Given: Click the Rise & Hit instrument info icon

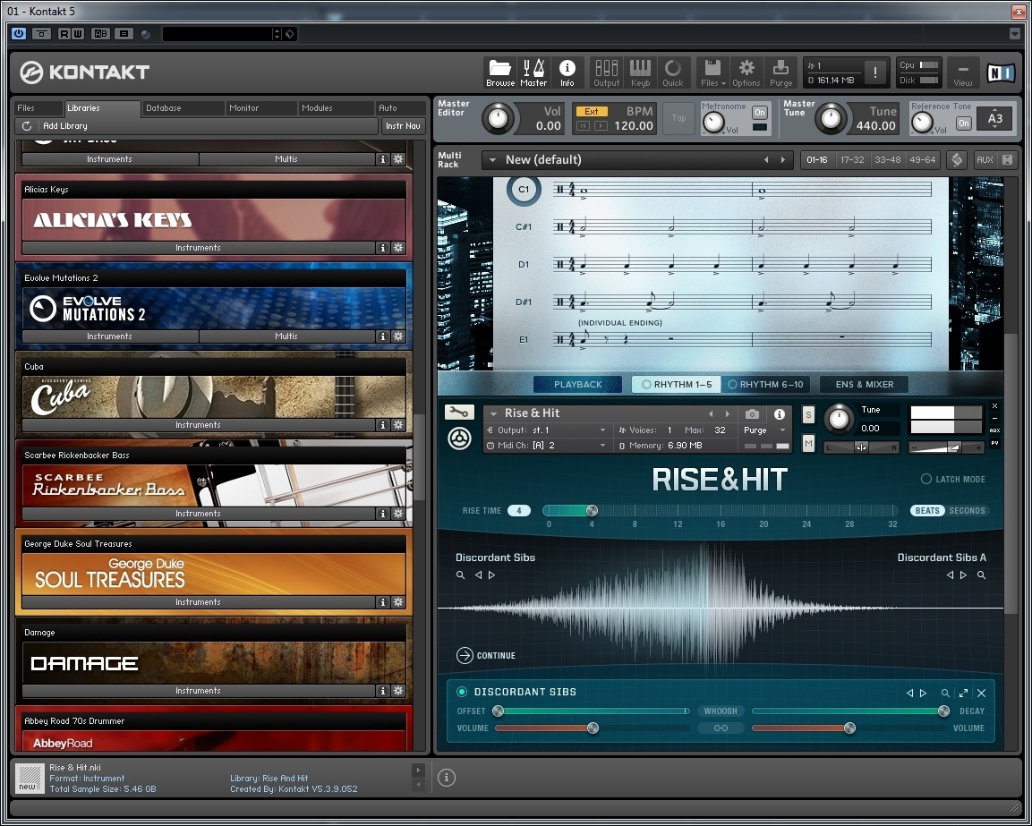Looking at the screenshot, I should coord(780,414).
